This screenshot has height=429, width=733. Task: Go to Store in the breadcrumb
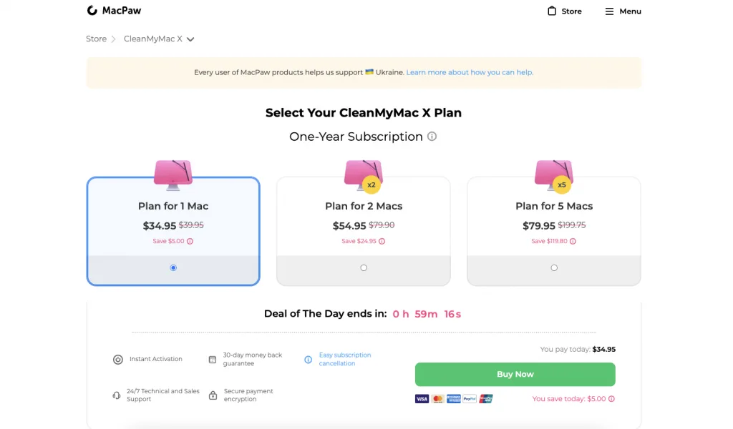(x=97, y=39)
